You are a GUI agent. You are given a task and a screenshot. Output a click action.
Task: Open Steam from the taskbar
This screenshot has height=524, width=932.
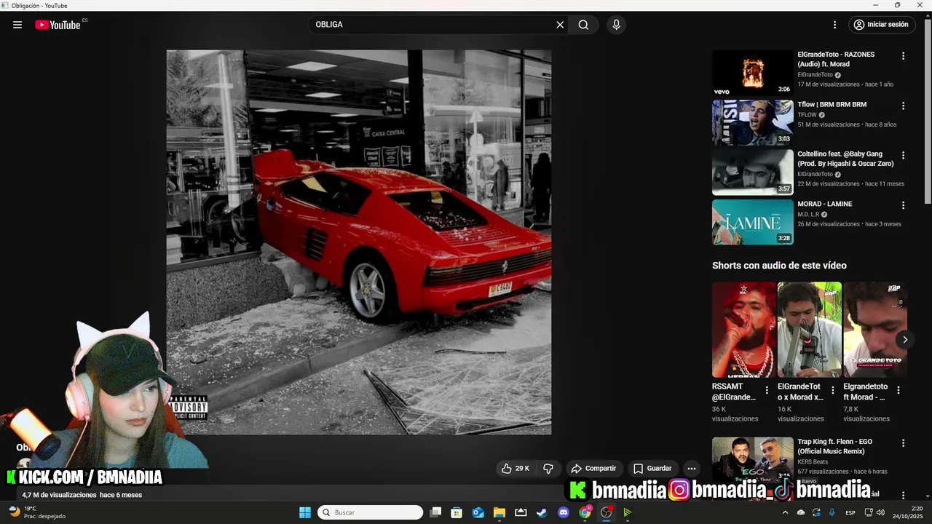(x=542, y=512)
